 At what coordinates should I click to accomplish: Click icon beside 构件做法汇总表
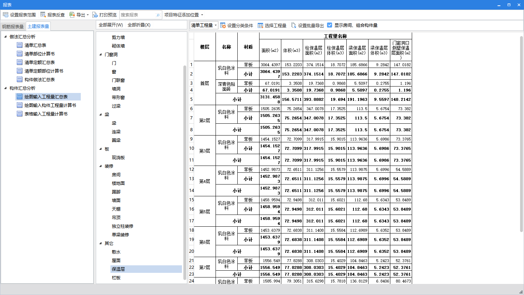pyautogui.click(x=20, y=79)
